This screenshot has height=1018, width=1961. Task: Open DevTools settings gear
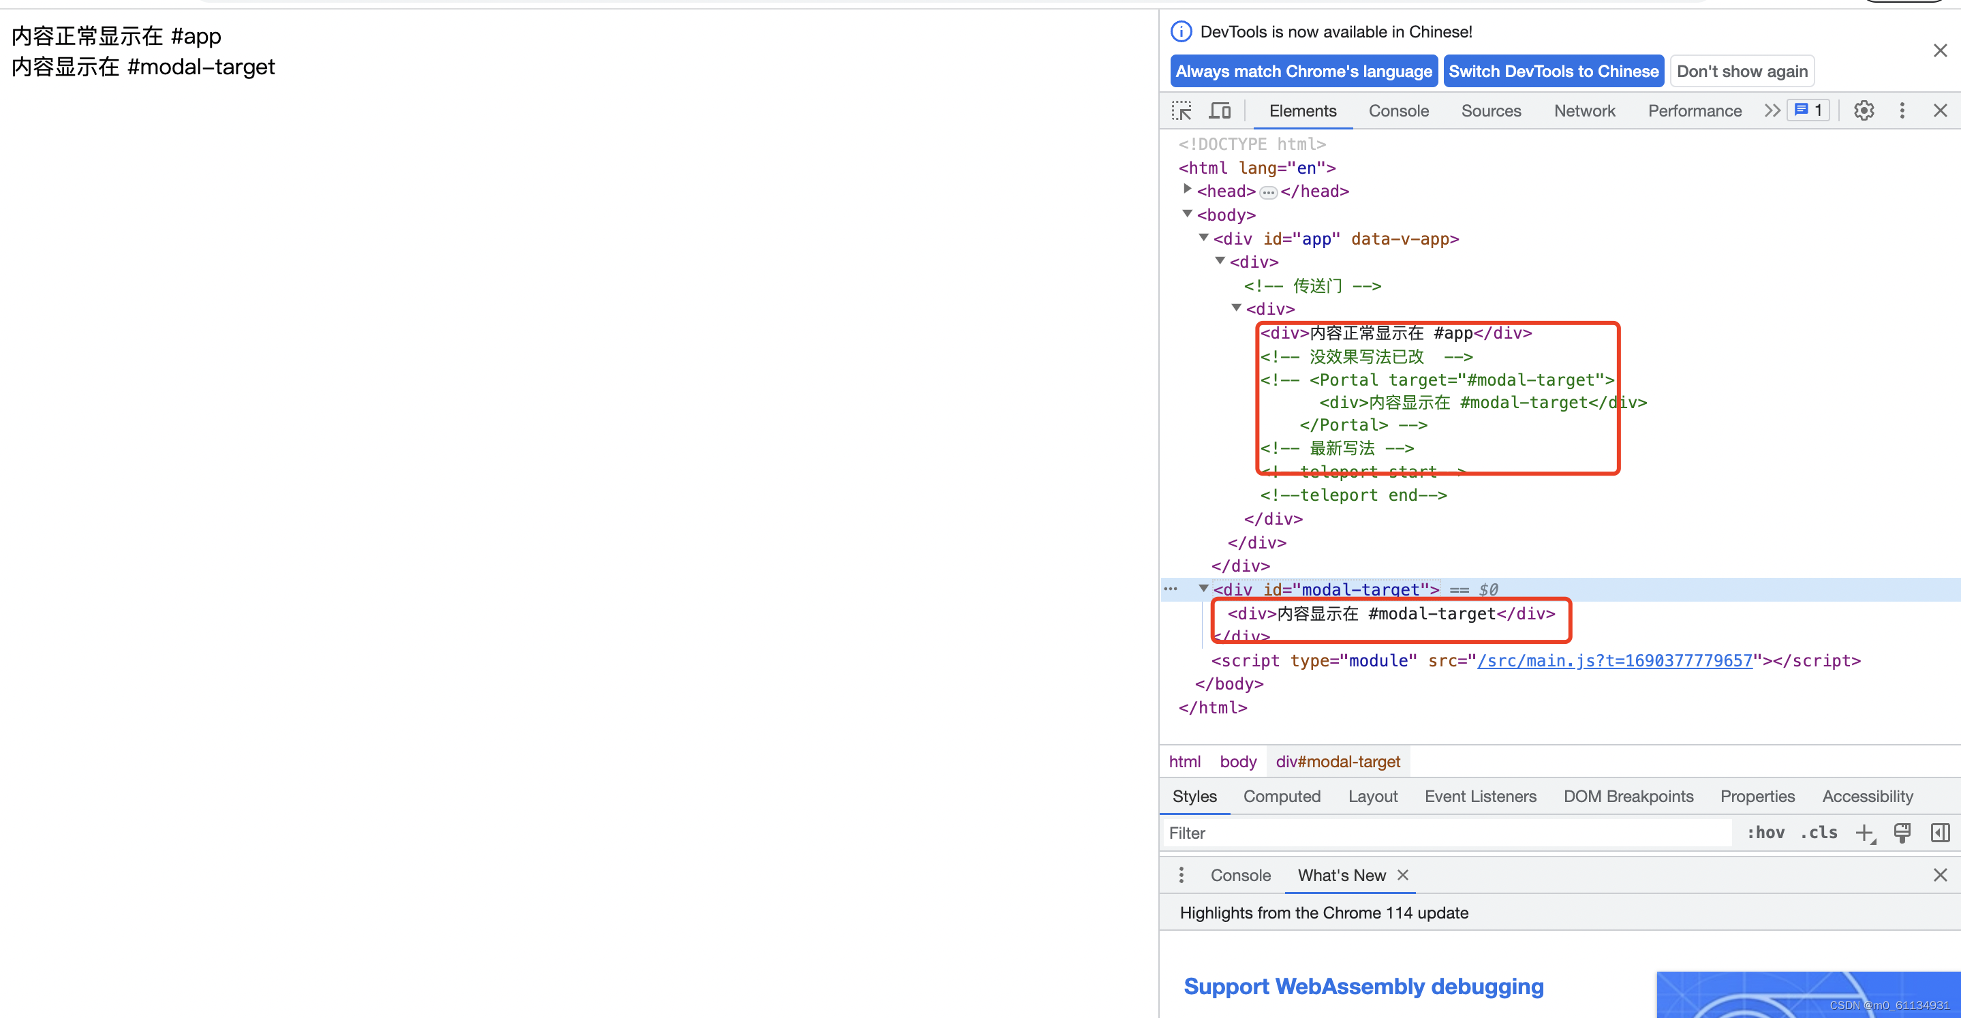coord(1864,111)
